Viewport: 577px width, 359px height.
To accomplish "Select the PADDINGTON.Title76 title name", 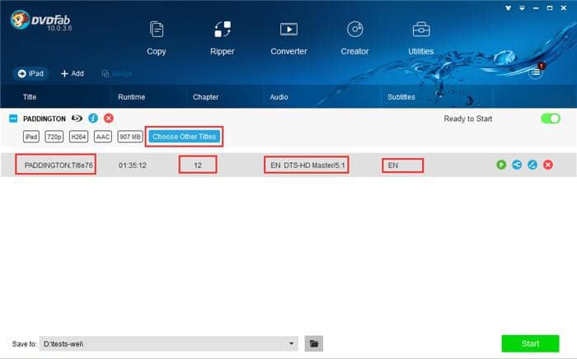I will point(59,166).
